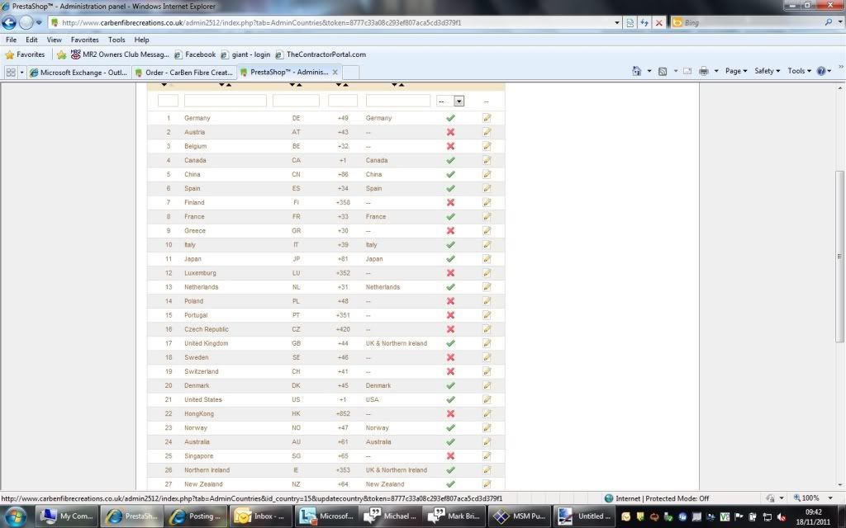Open the Inbox Outlook taskbar item

(x=259, y=516)
